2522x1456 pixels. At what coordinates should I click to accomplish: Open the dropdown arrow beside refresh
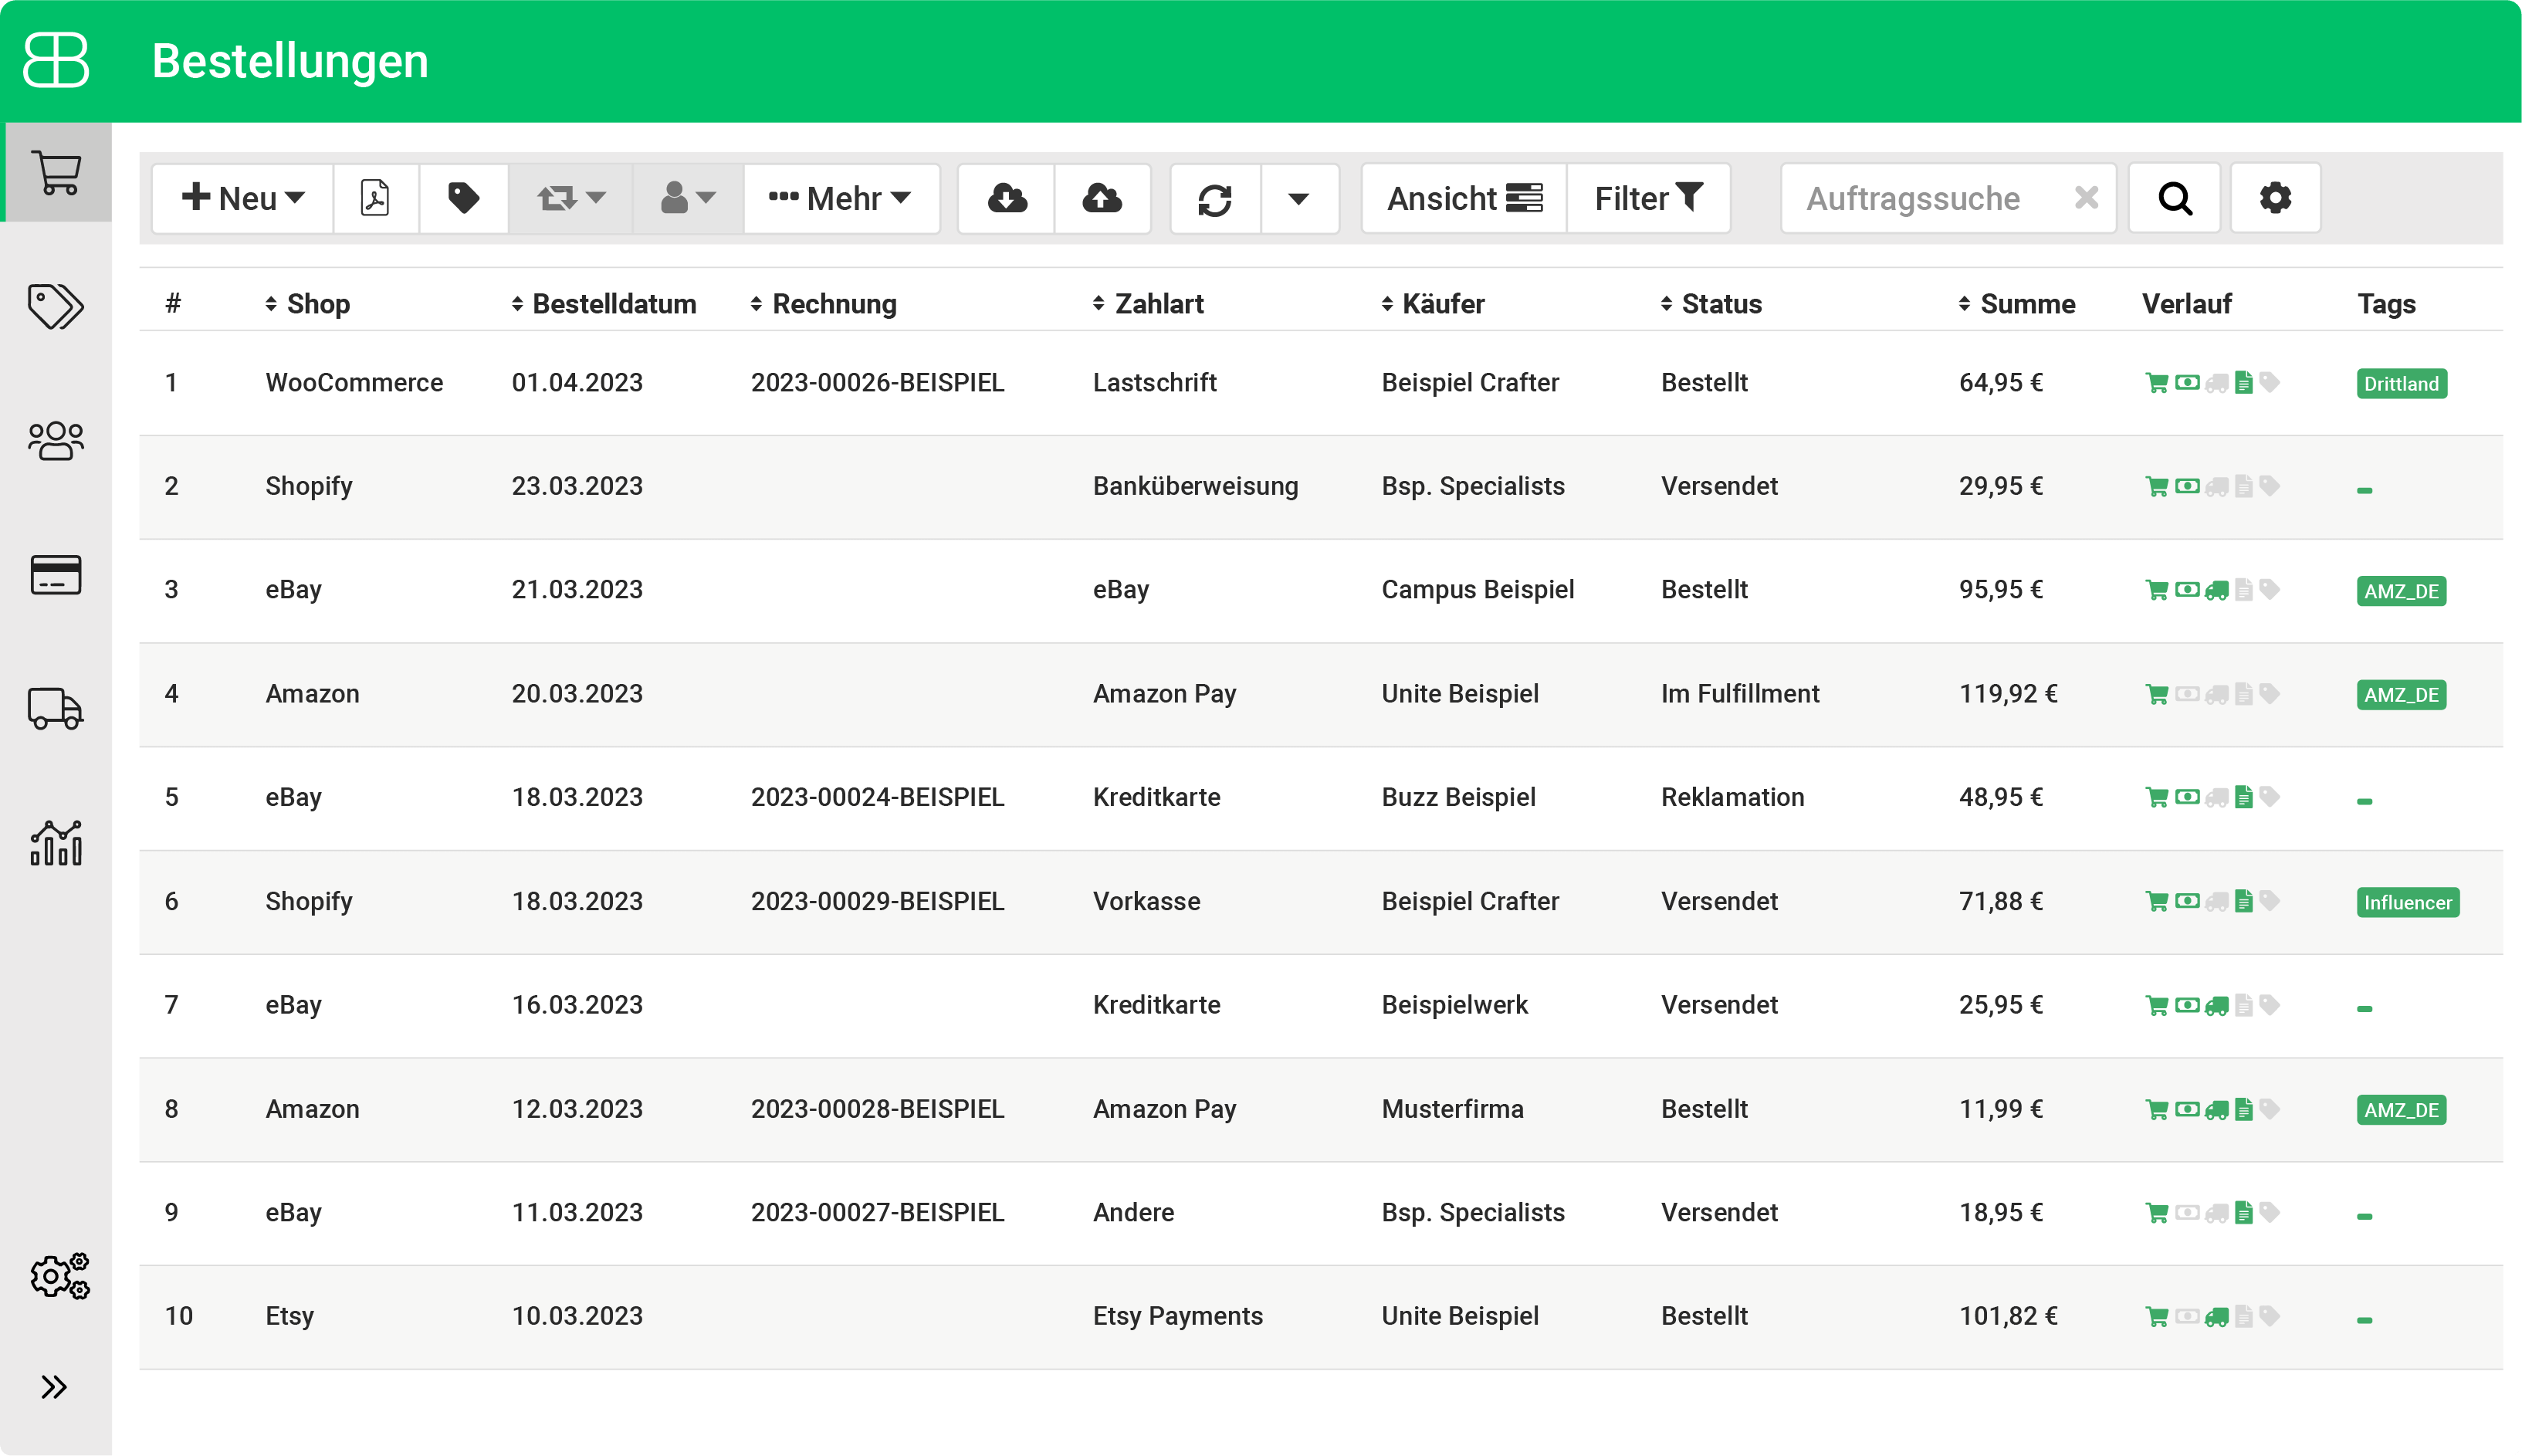(x=1298, y=198)
